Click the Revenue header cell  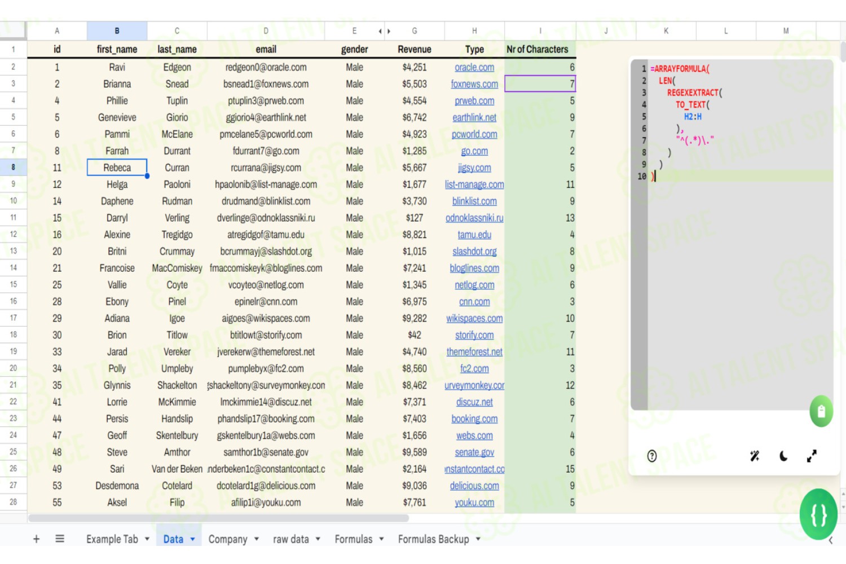click(415, 50)
